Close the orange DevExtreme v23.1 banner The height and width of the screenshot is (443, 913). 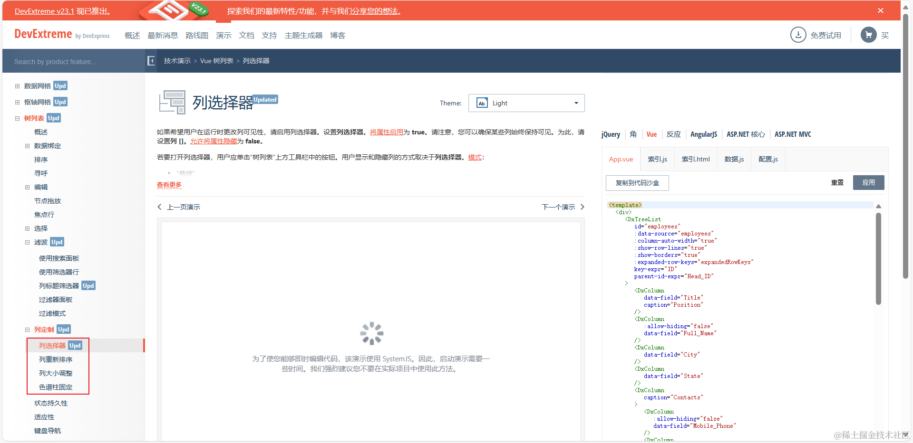880,10
